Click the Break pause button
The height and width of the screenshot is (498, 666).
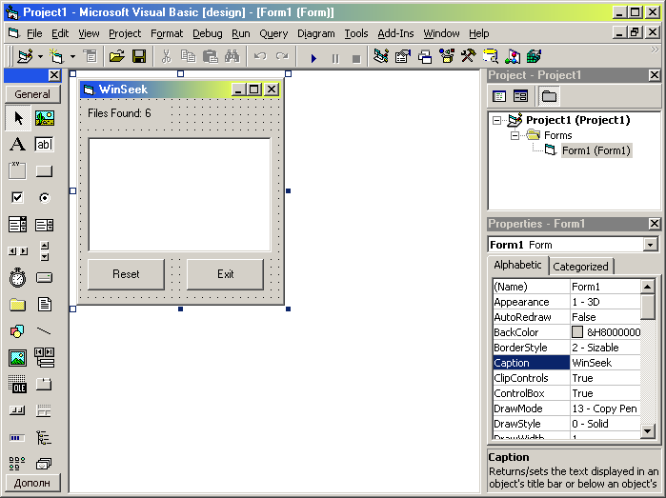coord(335,58)
